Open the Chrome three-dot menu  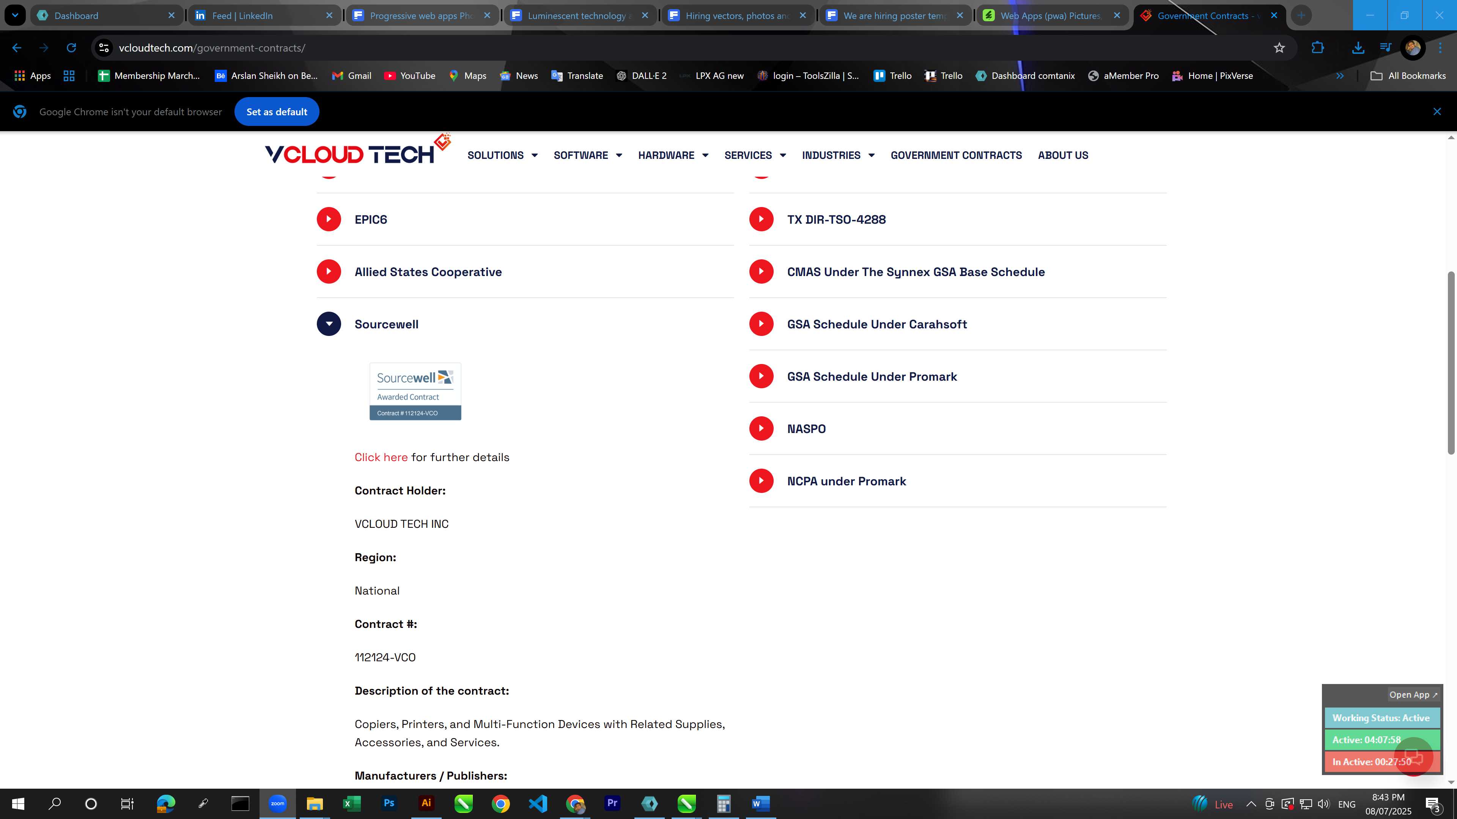(x=1440, y=48)
